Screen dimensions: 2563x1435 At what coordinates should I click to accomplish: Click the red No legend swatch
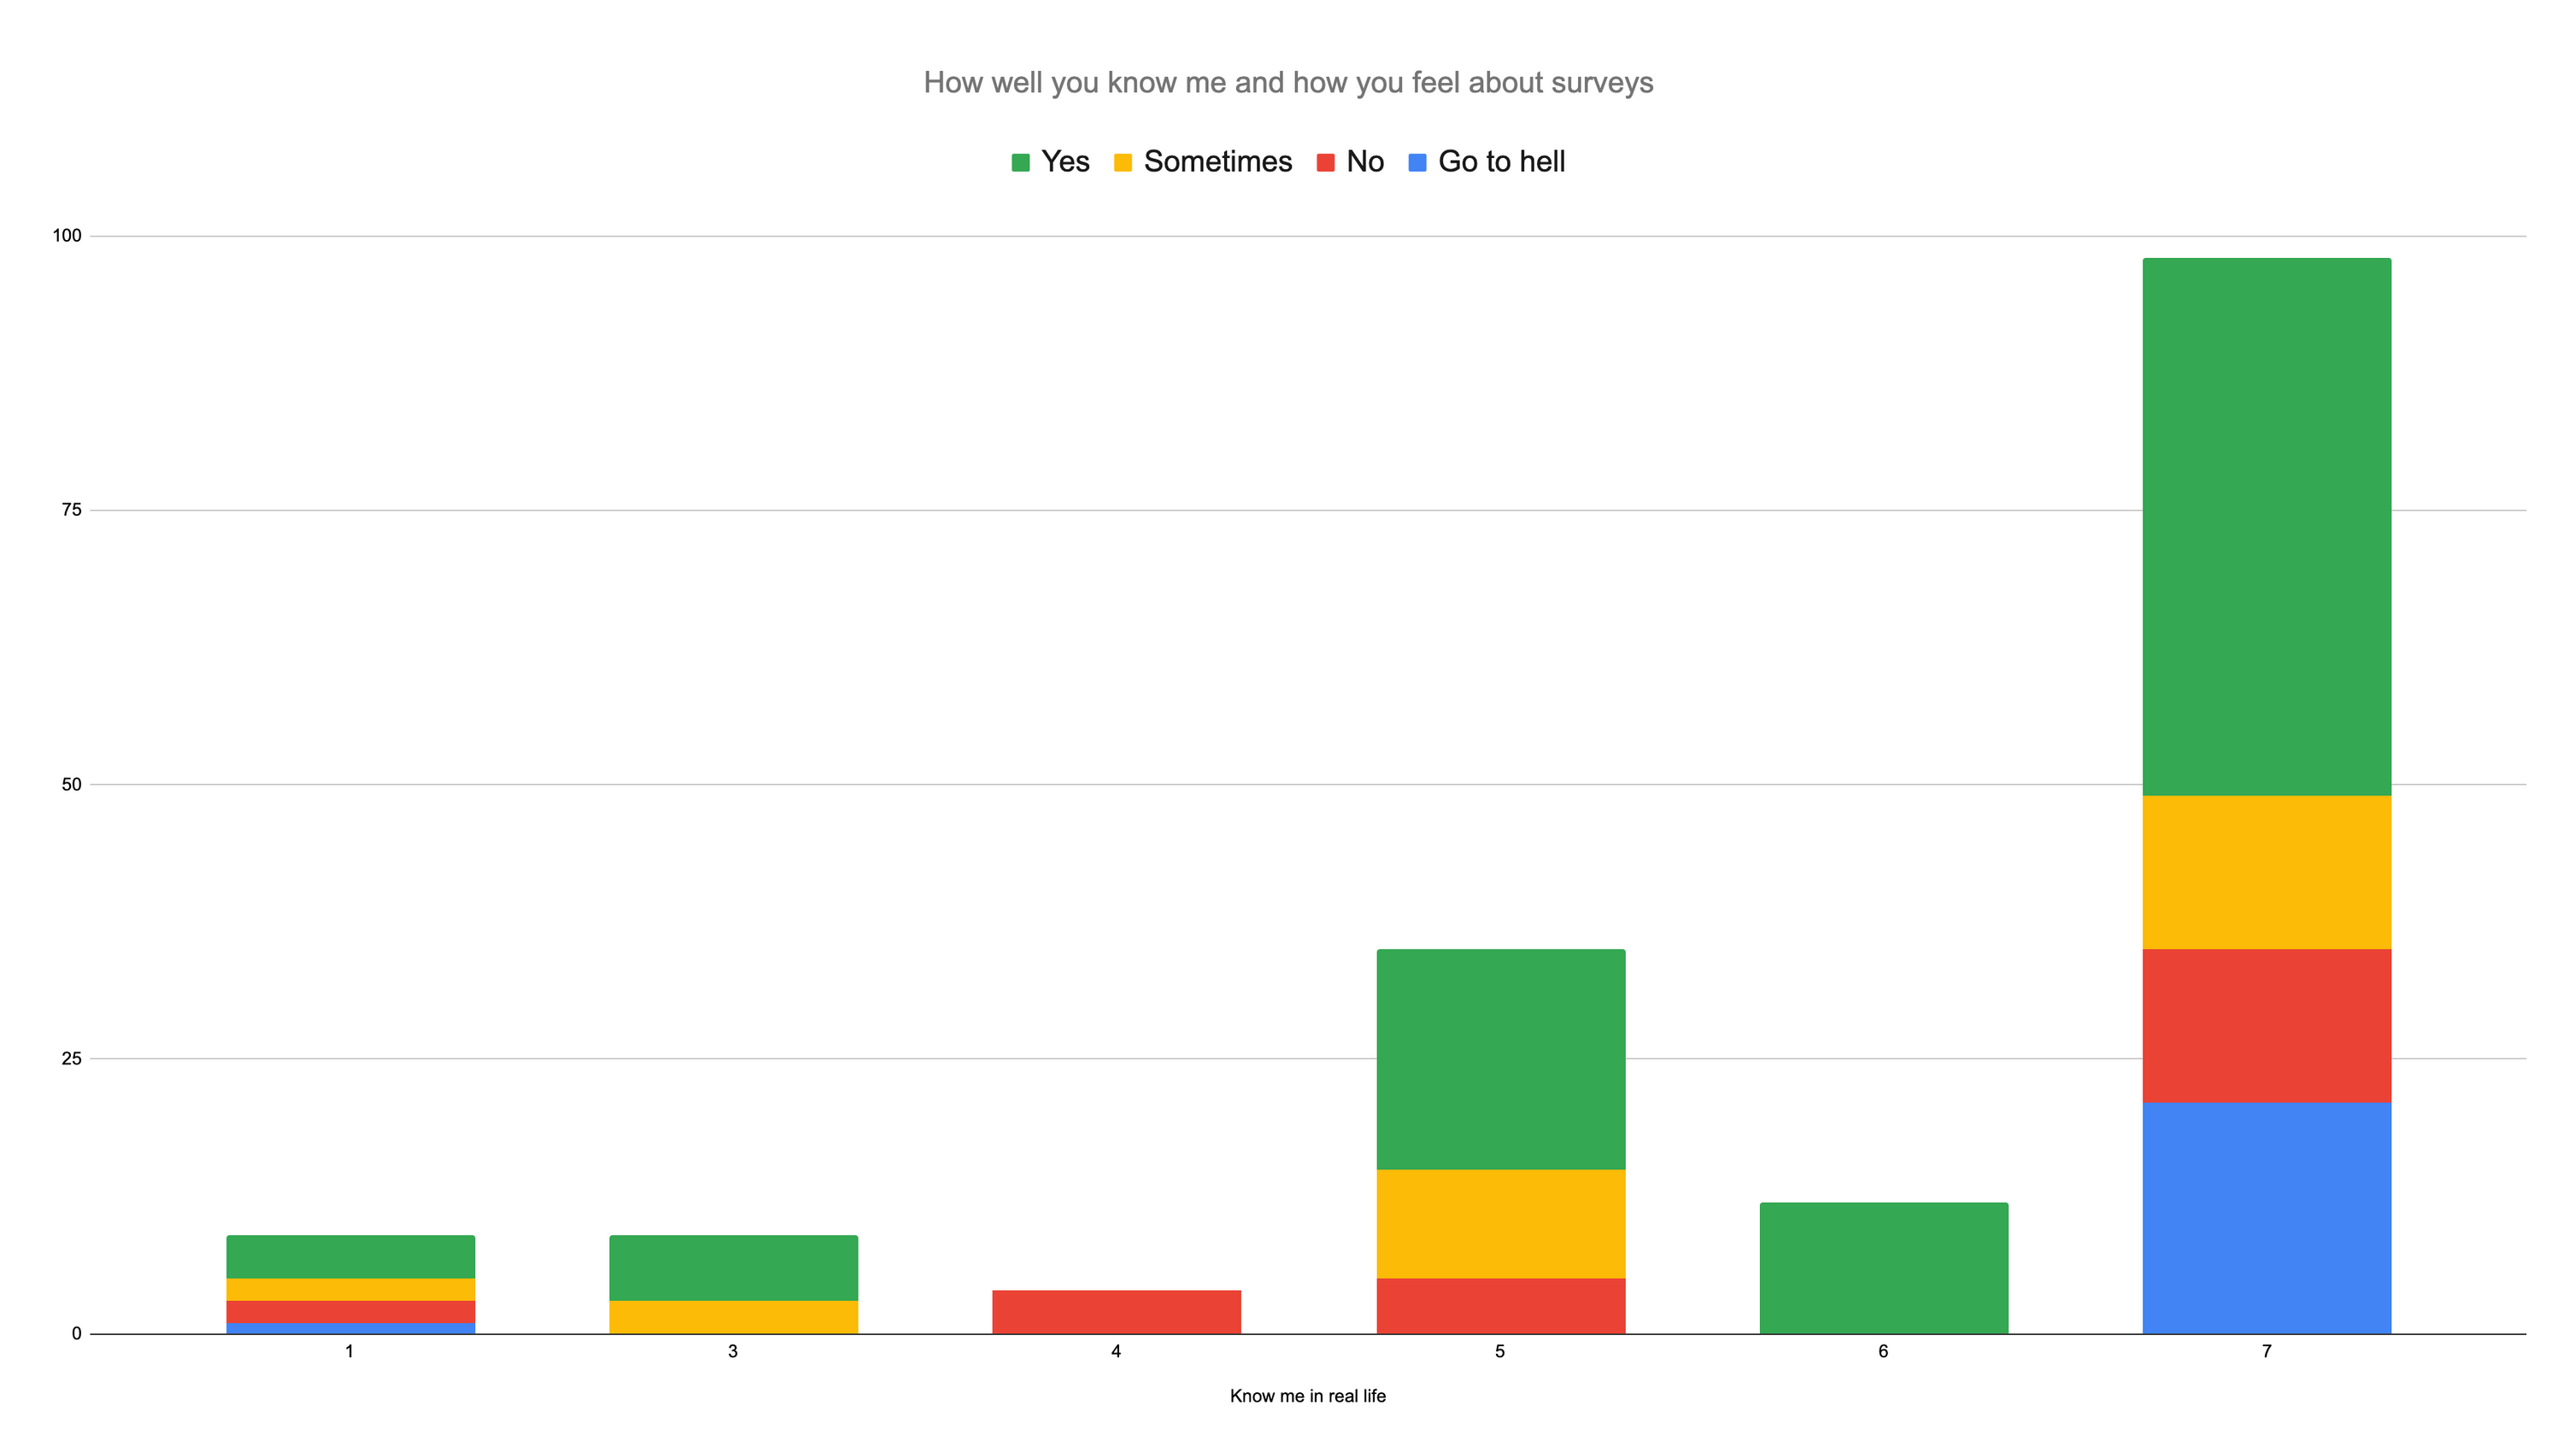(x=1325, y=162)
